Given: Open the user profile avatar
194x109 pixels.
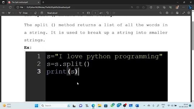Looking at the screenshot, I should coord(177,7).
